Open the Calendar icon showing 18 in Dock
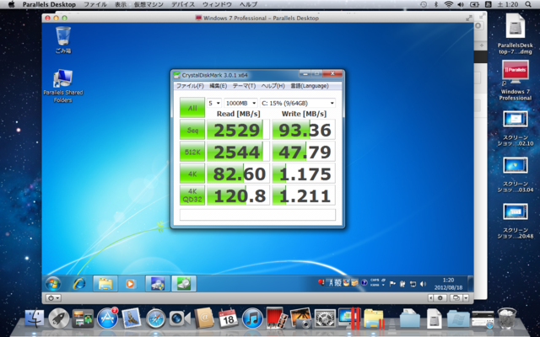This screenshot has height=337, width=540. point(228,318)
